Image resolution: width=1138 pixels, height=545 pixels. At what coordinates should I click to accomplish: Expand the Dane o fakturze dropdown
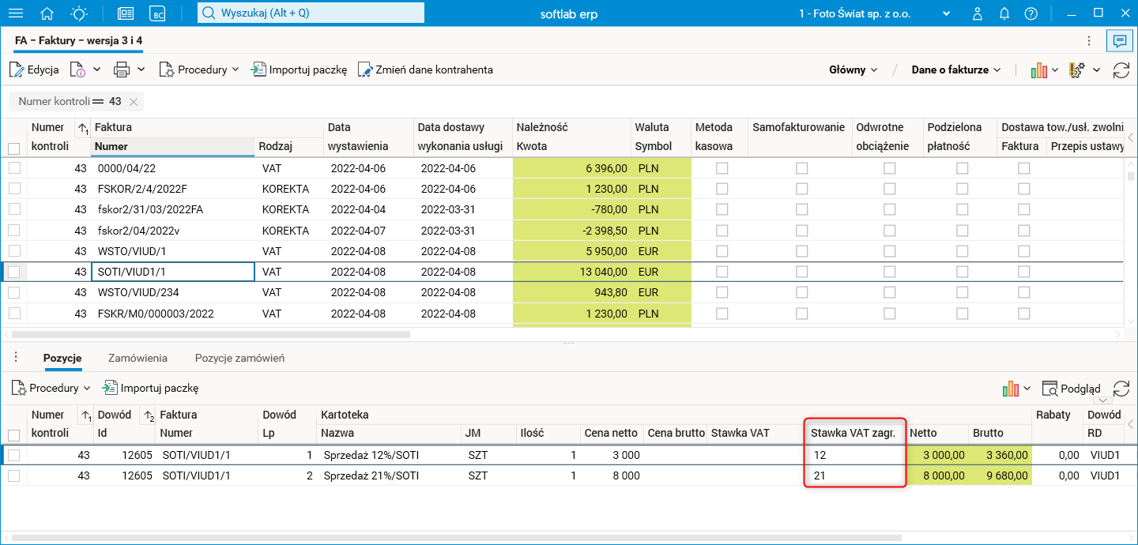click(x=956, y=70)
